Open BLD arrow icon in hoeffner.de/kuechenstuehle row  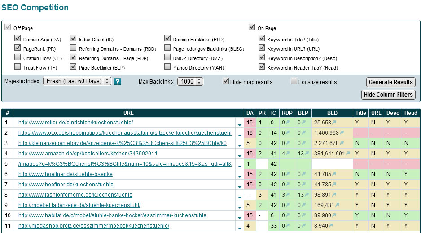coord(334,185)
